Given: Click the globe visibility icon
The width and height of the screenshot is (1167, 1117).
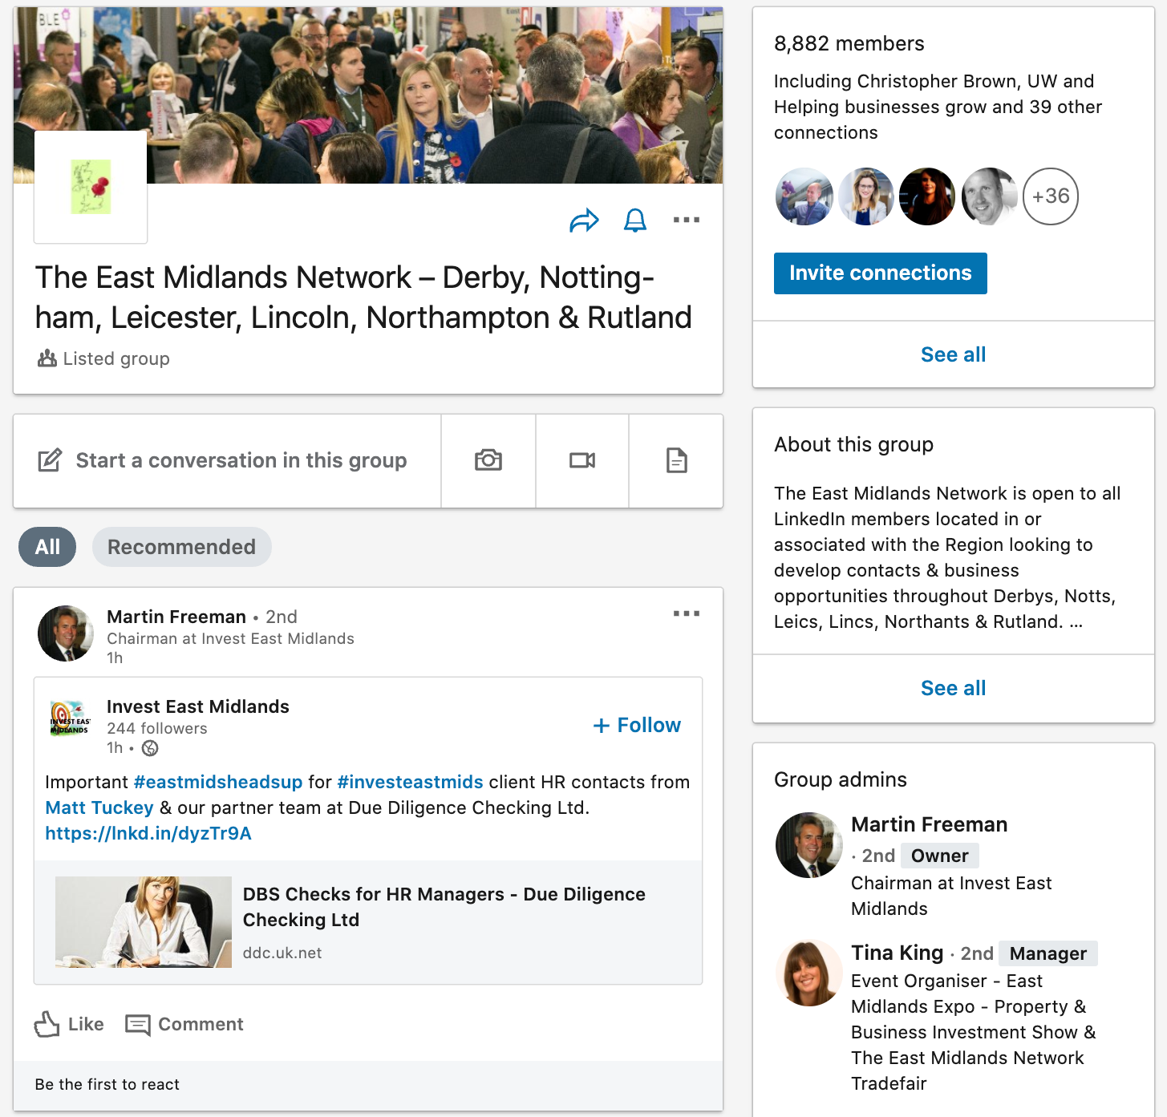Looking at the screenshot, I should [x=150, y=748].
